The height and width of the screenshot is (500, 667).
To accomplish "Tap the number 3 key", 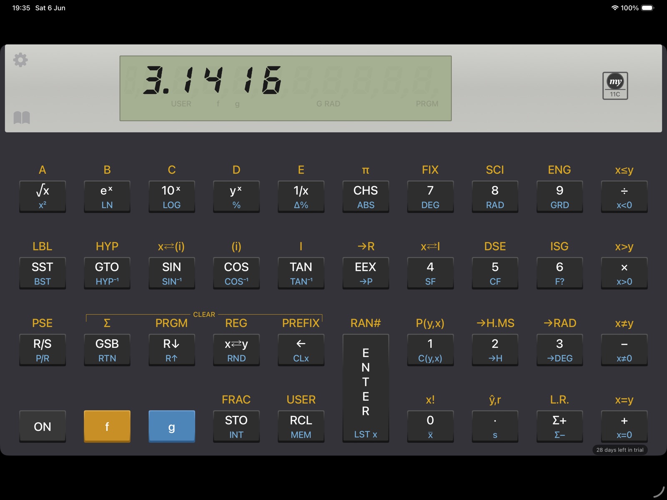I will 559,350.
